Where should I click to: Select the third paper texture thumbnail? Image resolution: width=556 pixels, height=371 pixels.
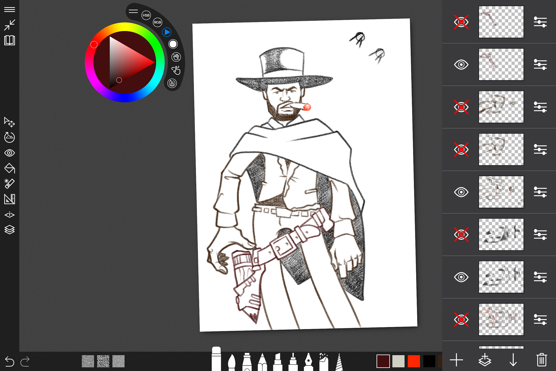118,361
